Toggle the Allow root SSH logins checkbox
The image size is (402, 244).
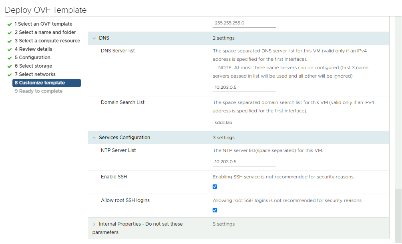215,210
